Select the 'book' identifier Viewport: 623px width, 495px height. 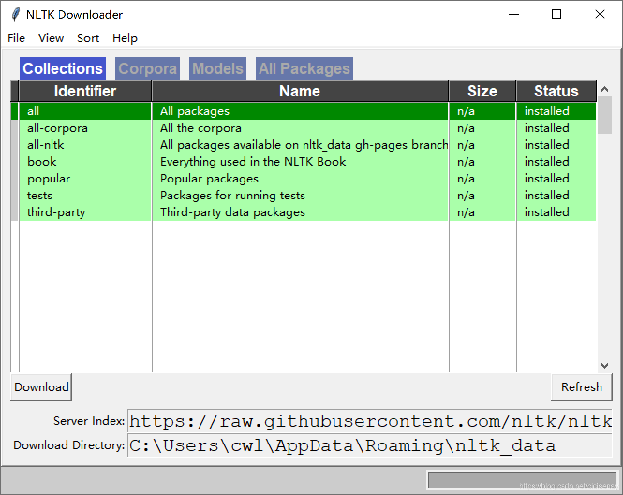[x=42, y=162]
